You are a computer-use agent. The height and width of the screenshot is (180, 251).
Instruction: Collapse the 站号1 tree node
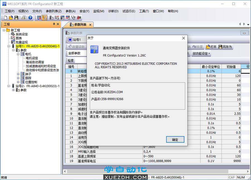(8, 46)
